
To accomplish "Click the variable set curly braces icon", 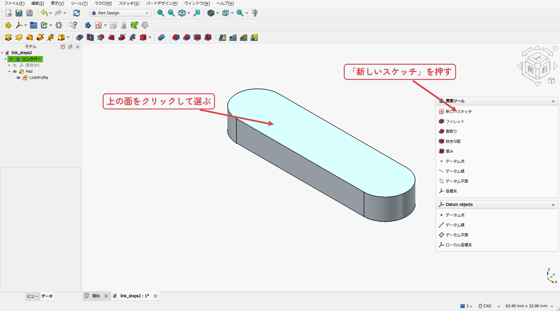I will click(59, 25).
